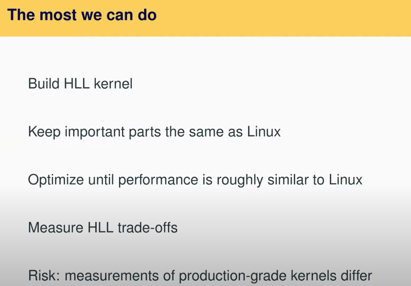The height and width of the screenshot is (286, 411).
Task: Click the slide title "The most we can do"
Action: [82, 15]
